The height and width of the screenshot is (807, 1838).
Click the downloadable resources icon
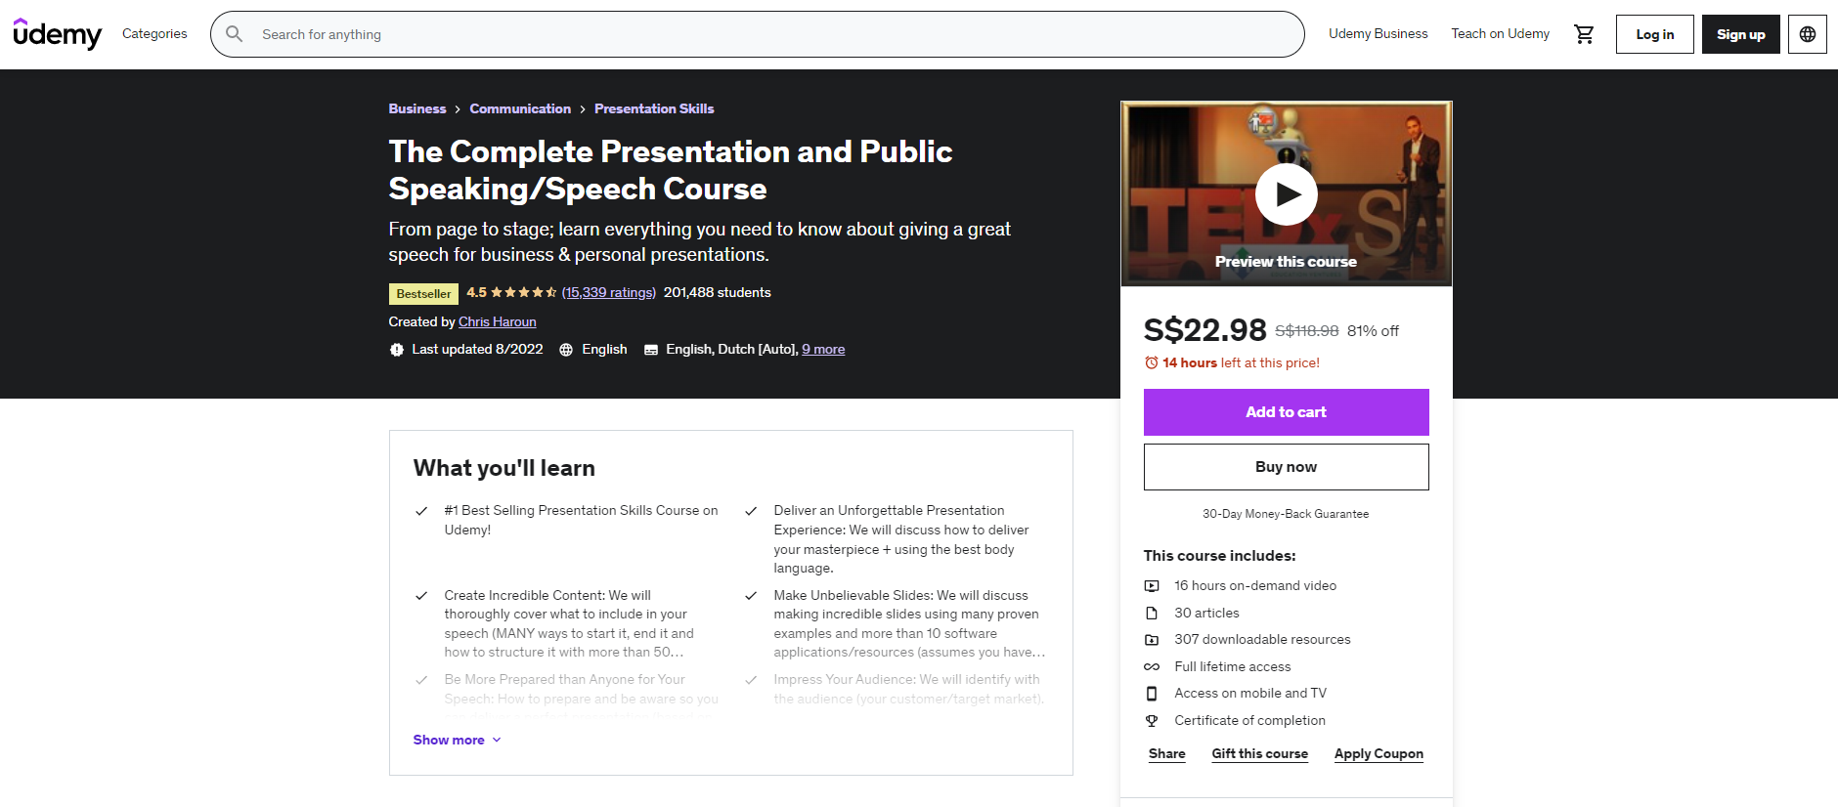(1152, 640)
